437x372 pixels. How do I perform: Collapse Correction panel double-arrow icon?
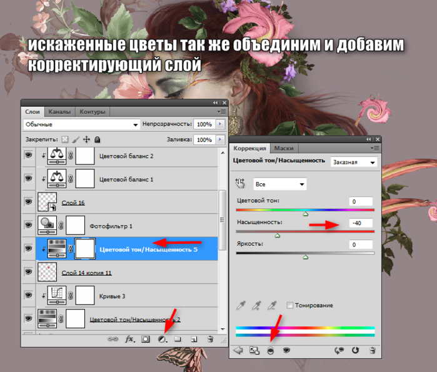[369, 139]
